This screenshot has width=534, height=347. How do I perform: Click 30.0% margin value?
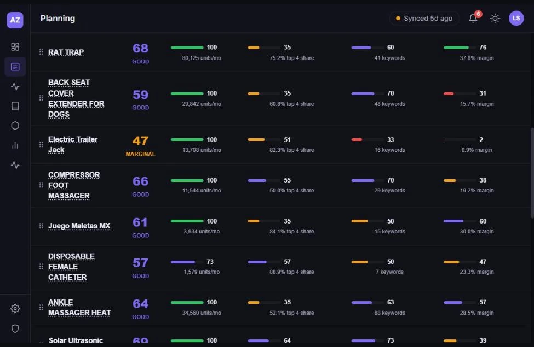[x=477, y=232]
